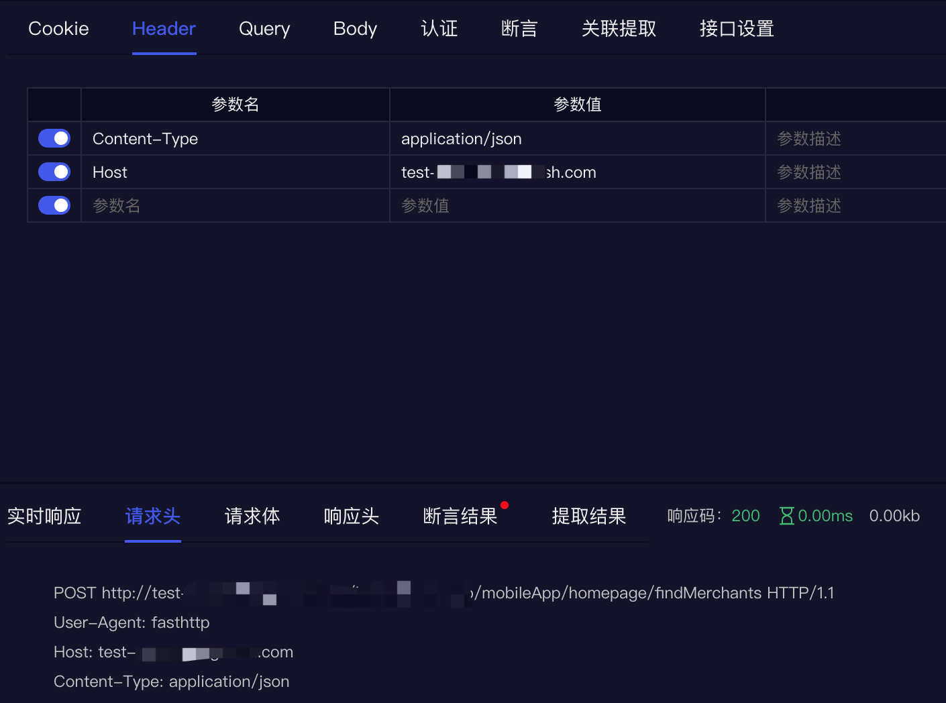This screenshot has height=703, width=946.
Task: Switch to the 响应头 tab
Action: (x=352, y=516)
